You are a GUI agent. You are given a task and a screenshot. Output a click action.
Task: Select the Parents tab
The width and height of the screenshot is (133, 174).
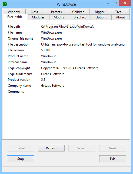coord(56,12)
